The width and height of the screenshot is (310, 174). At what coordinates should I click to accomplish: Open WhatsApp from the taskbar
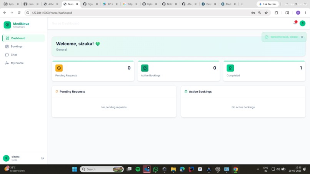[x=156, y=169]
